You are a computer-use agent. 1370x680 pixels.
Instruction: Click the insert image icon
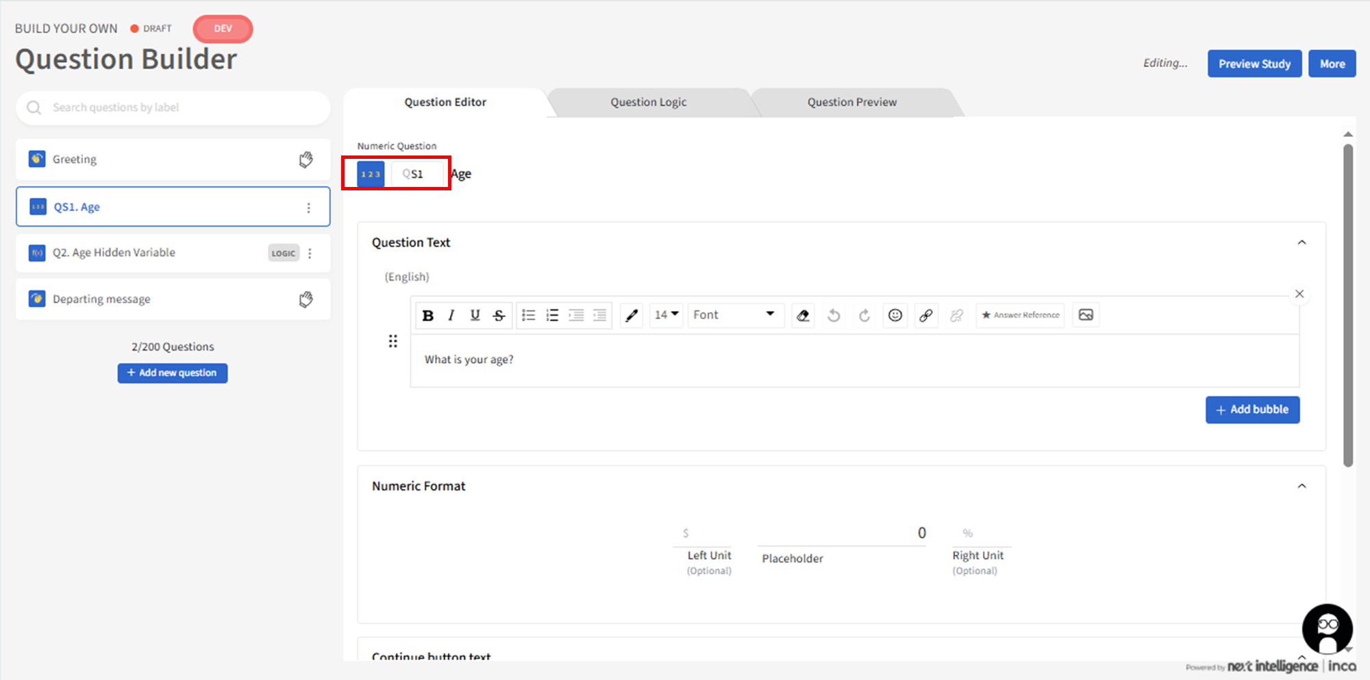1086,315
